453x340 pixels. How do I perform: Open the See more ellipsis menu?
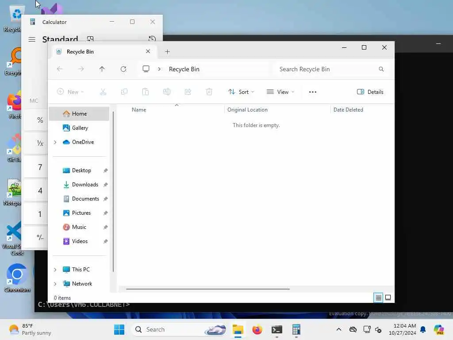pyautogui.click(x=313, y=92)
